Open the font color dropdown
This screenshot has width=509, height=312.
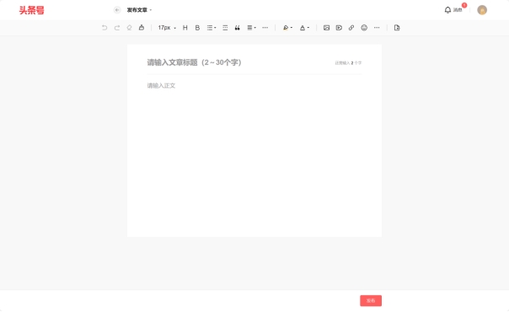click(x=304, y=28)
